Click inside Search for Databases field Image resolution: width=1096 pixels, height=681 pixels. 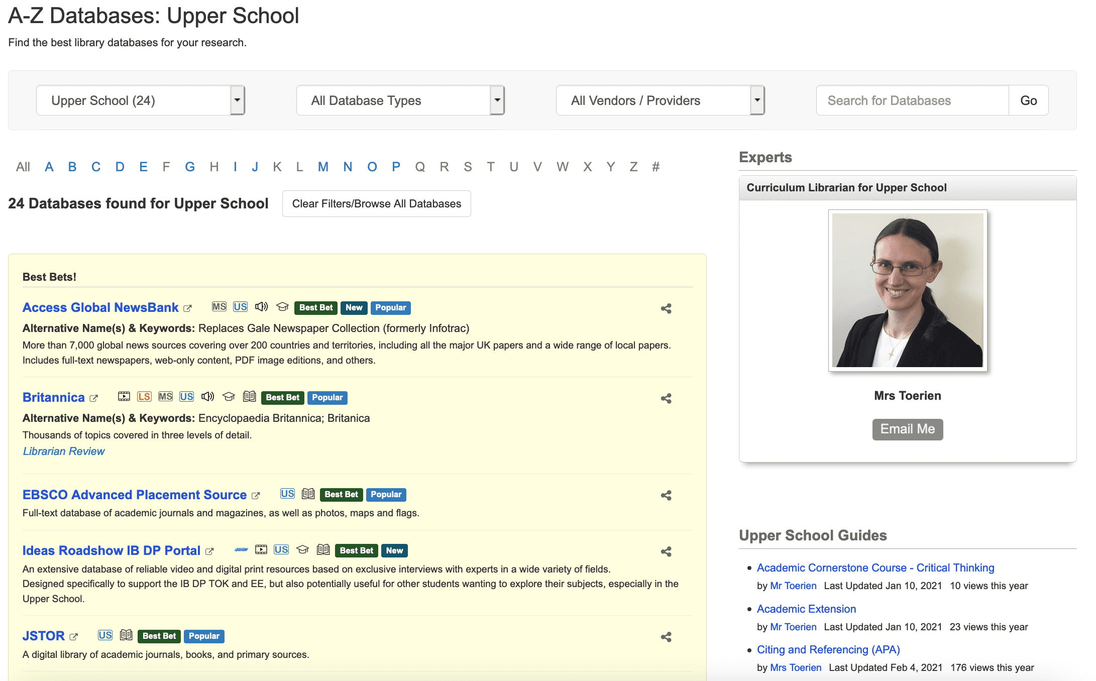click(912, 100)
